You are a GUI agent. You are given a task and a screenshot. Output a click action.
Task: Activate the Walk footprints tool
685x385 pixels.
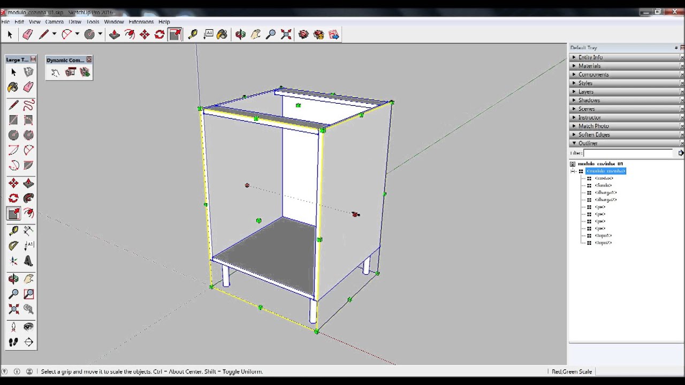[x=13, y=342]
